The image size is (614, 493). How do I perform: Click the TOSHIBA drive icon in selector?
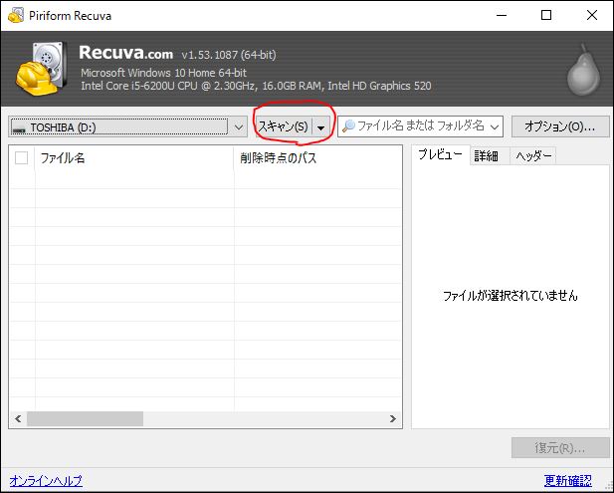tap(19, 128)
